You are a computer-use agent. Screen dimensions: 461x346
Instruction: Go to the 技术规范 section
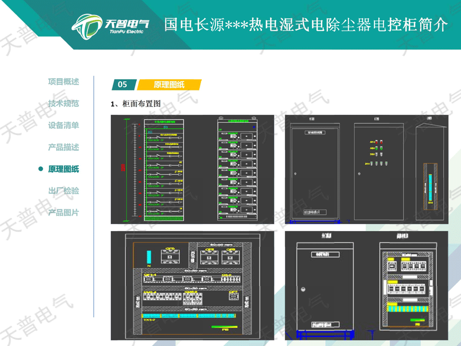64,103
